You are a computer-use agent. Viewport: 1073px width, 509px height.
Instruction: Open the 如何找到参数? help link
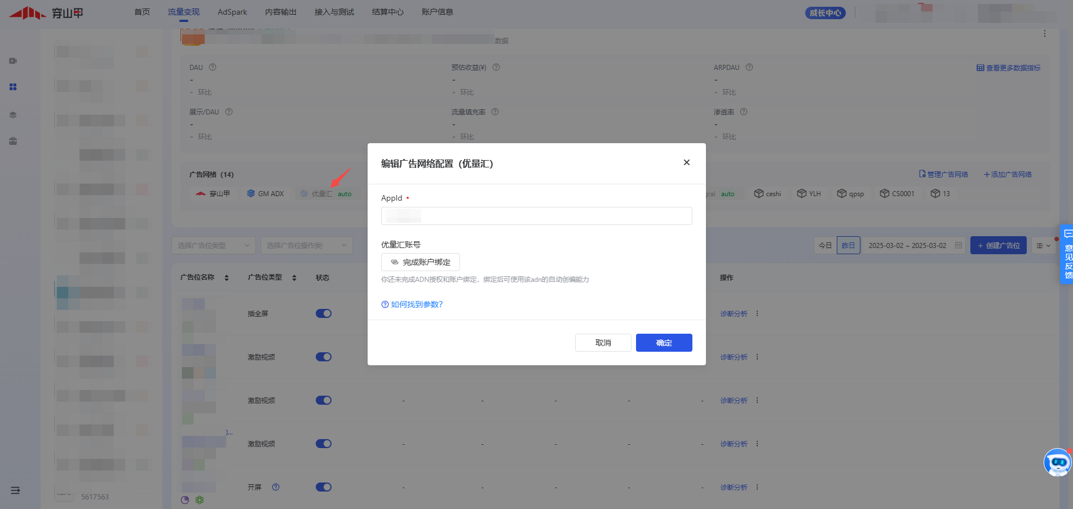(x=412, y=304)
